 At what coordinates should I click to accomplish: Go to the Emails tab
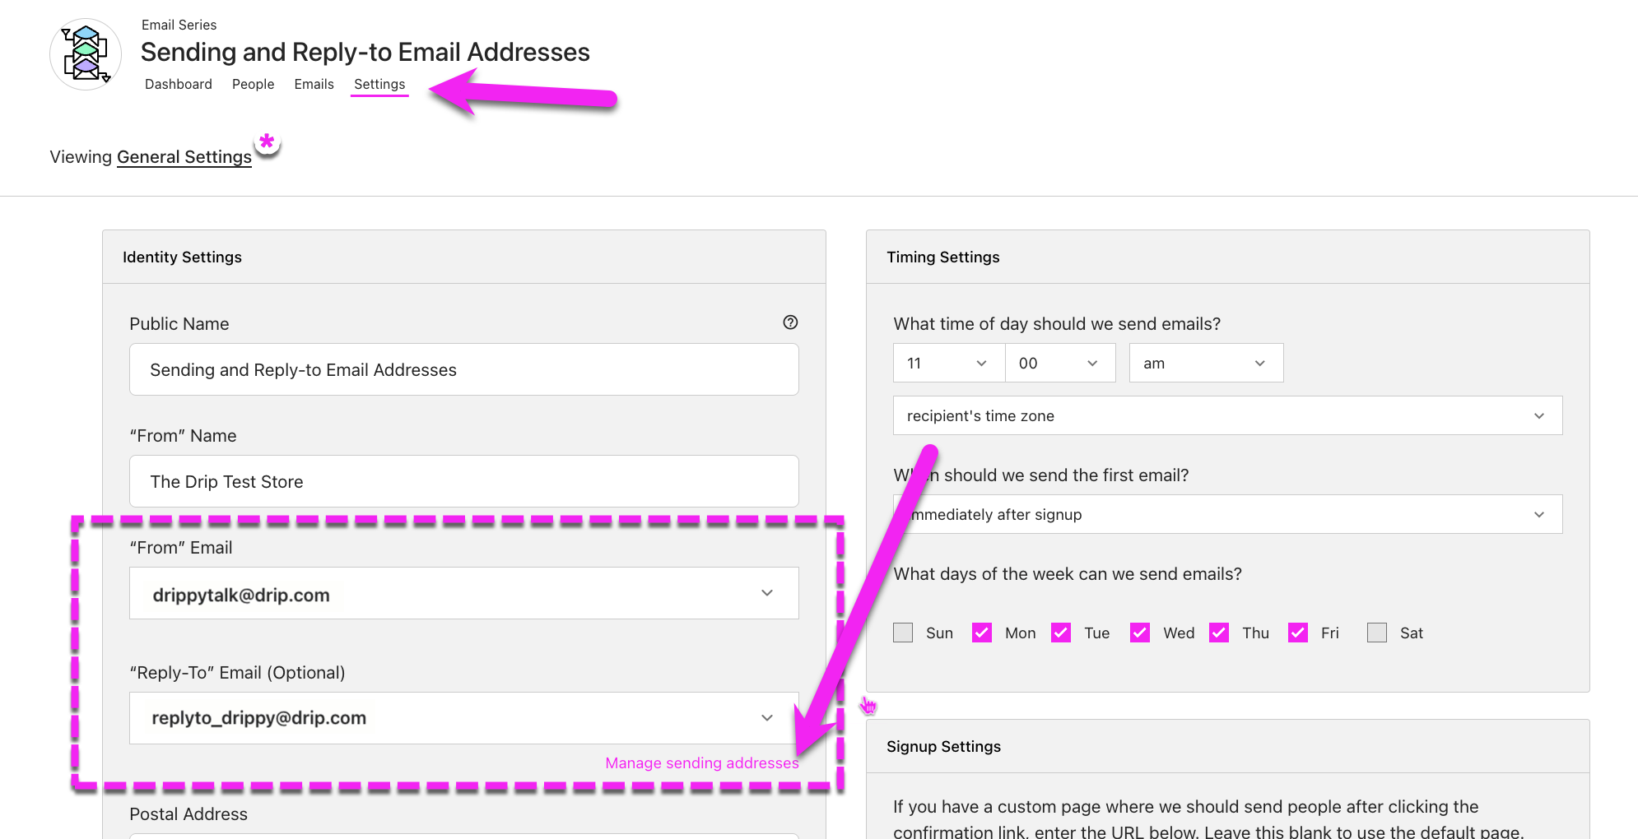pyautogui.click(x=314, y=84)
